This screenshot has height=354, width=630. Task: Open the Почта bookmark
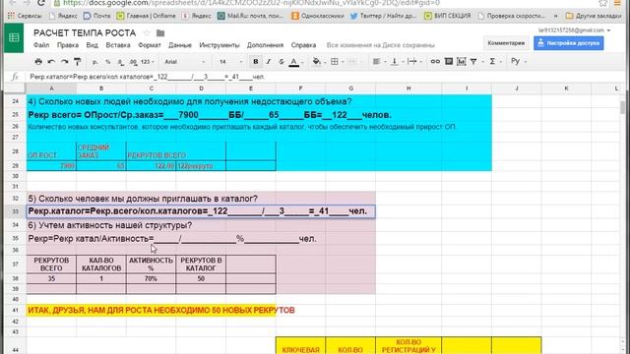tap(96, 16)
